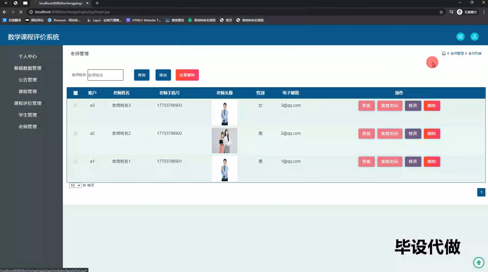Click 查看 for teacher a3

[x=366, y=106]
